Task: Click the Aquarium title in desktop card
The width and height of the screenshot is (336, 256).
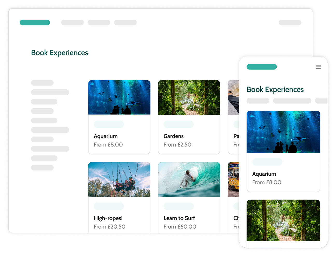Action: 106,136
